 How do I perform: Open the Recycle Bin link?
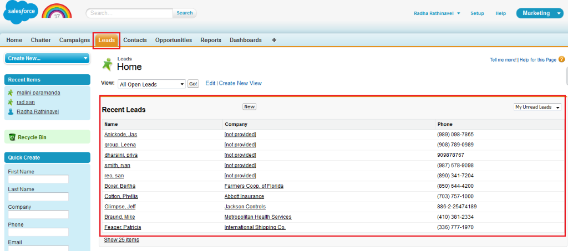32,137
